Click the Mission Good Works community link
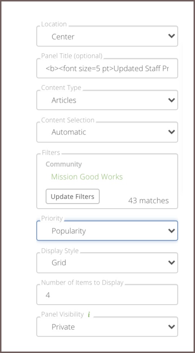Viewport: 195px width, 353px height. pyautogui.click(x=87, y=177)
